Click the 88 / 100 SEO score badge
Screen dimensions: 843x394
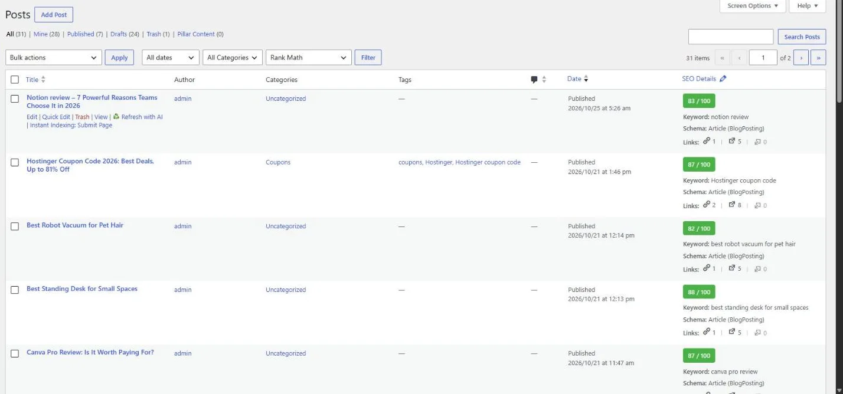click(698, 292)
